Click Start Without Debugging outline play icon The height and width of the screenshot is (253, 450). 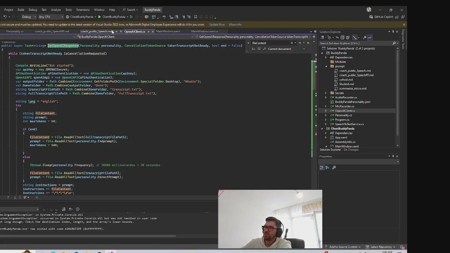tap(131, 17)
